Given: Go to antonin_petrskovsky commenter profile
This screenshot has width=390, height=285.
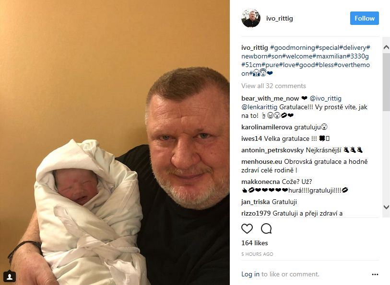Looking at the screenshot, I should coord(272,150).
